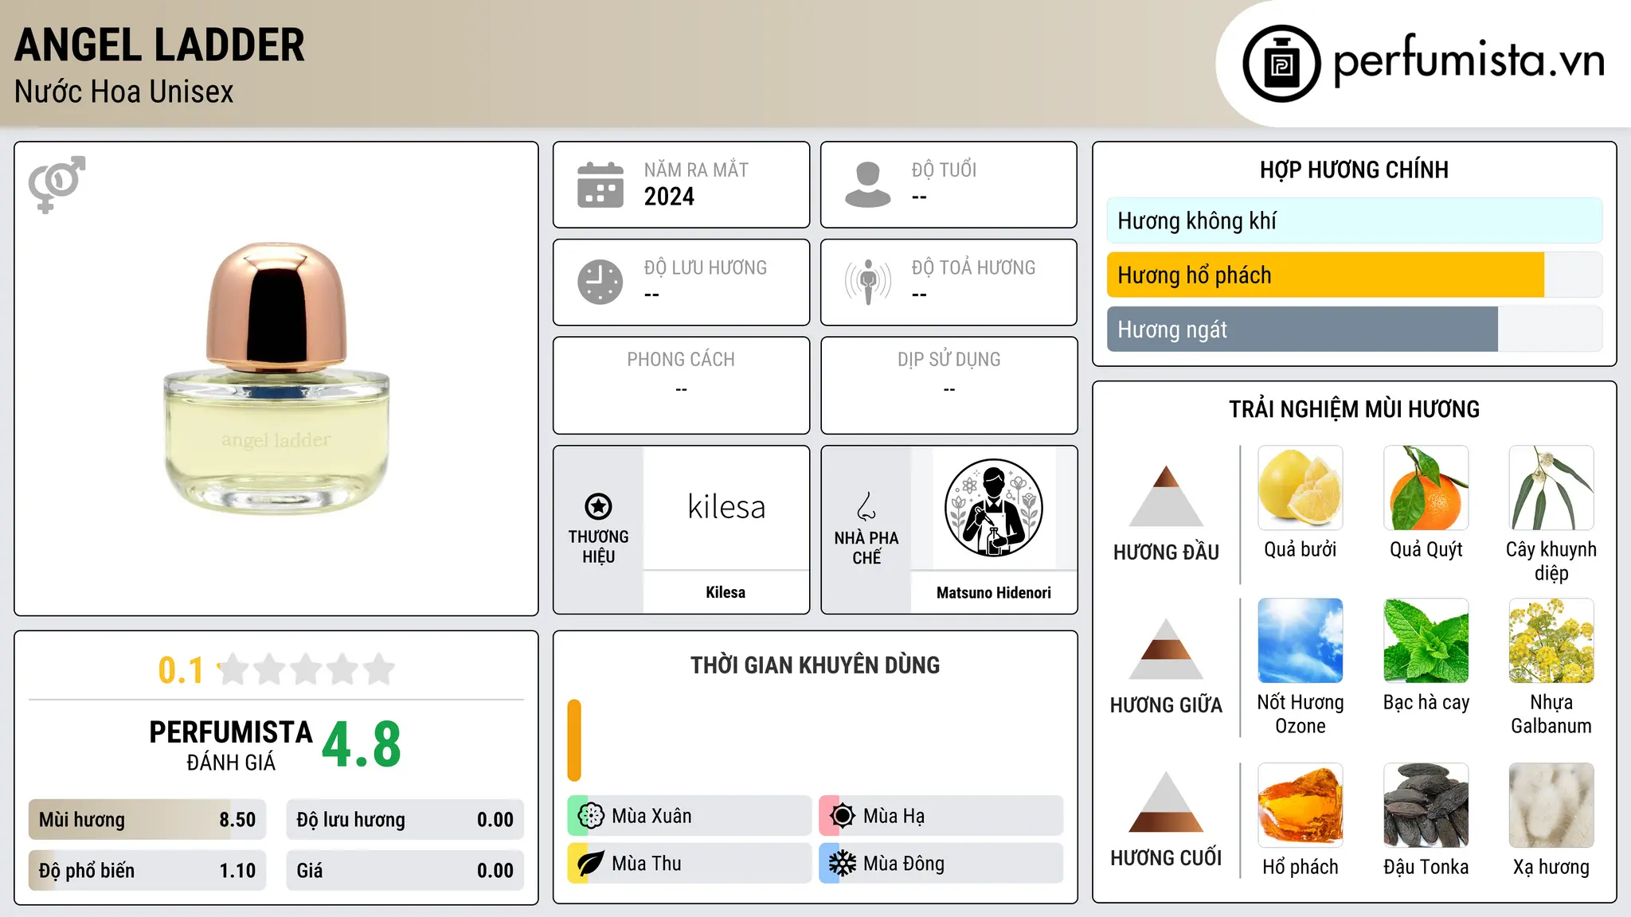
Task: Click the Giá 0.00 score bar
Action: click(405, 871)
